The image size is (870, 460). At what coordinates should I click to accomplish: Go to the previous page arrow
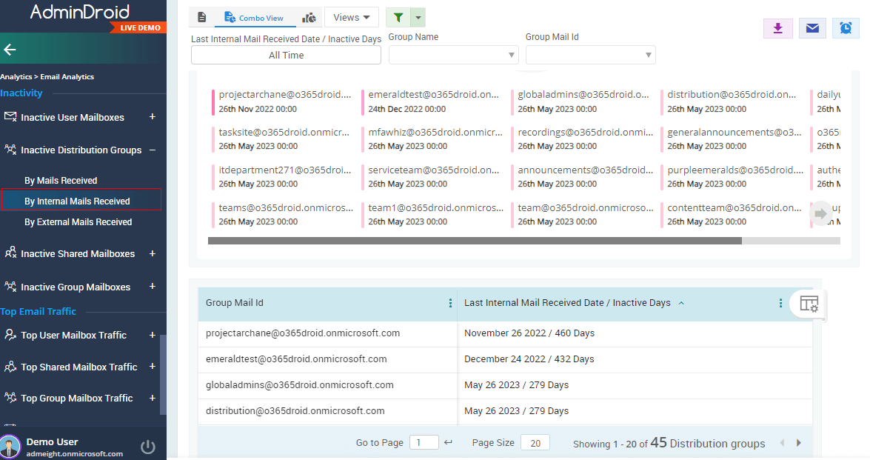coord(783,443)
